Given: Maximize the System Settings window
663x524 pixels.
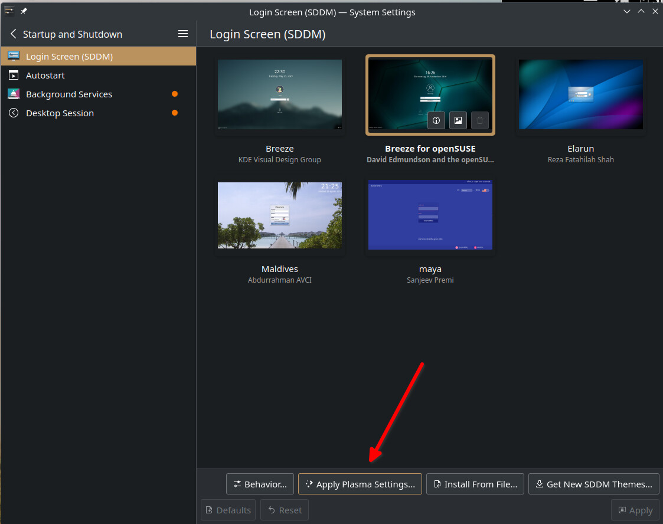Looking at the screenshot, I should point(641,11).
